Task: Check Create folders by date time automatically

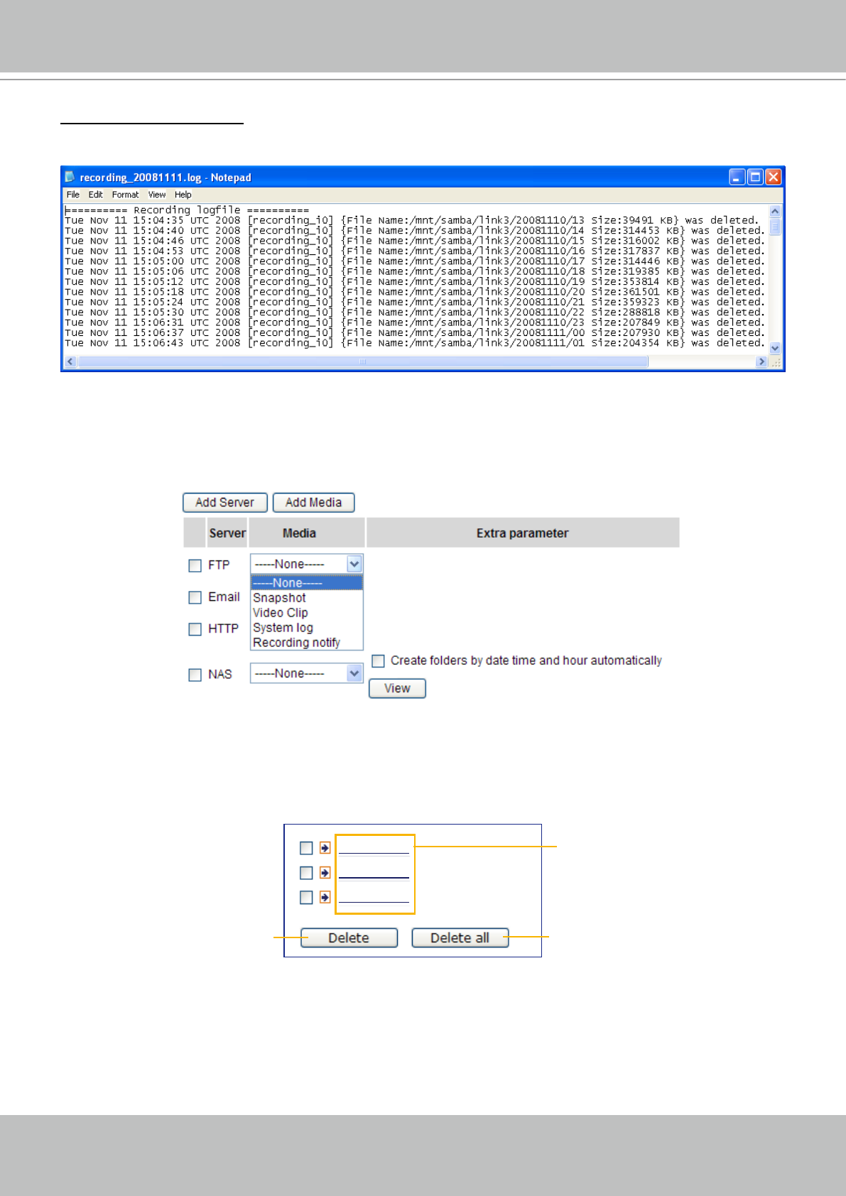Action: tap(379, 660)
